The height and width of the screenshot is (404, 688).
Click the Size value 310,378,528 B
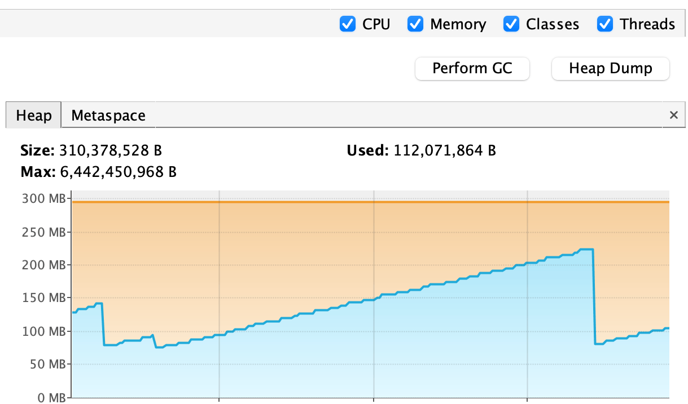coord(111,150)
